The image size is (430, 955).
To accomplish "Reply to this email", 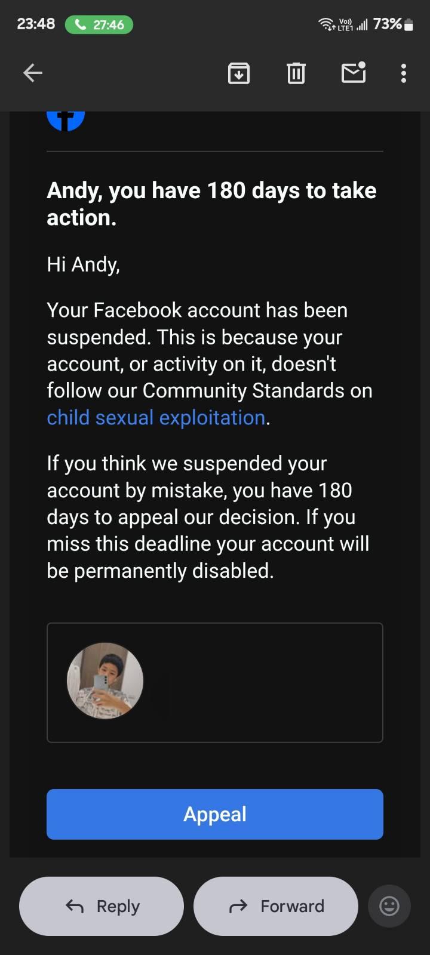I will [x=102, y=906].
